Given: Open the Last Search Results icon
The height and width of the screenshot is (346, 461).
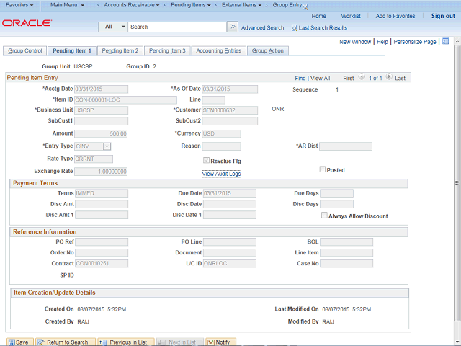Looking at the screenshot, I should pyautogui.click(x=294, y=28).
